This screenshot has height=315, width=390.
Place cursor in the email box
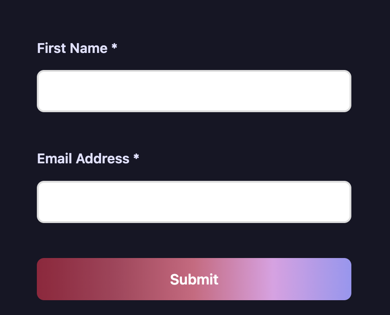pos(194,201)
